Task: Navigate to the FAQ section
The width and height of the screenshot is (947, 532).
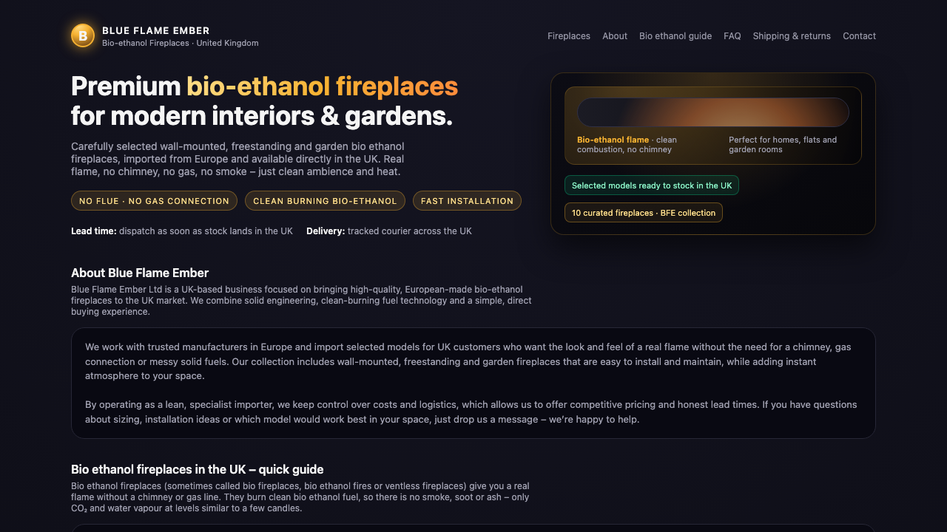Action: tap(732, 36)
